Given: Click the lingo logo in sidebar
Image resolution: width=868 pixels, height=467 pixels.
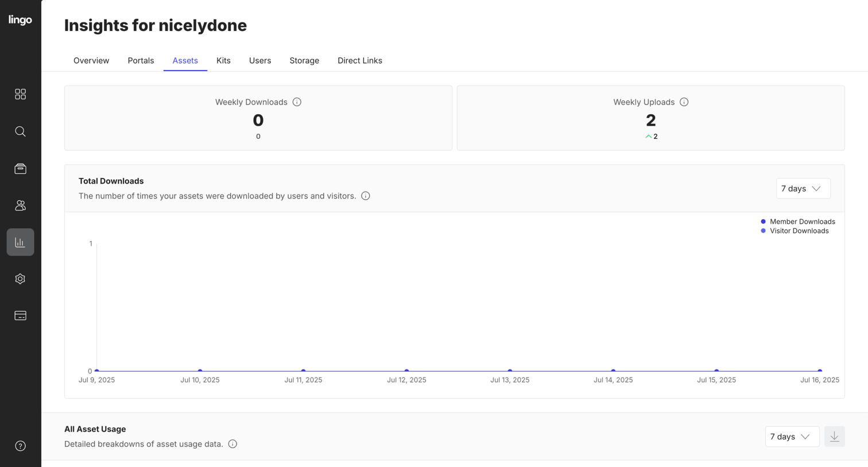Looking at the screenshot, I should 20,20.
